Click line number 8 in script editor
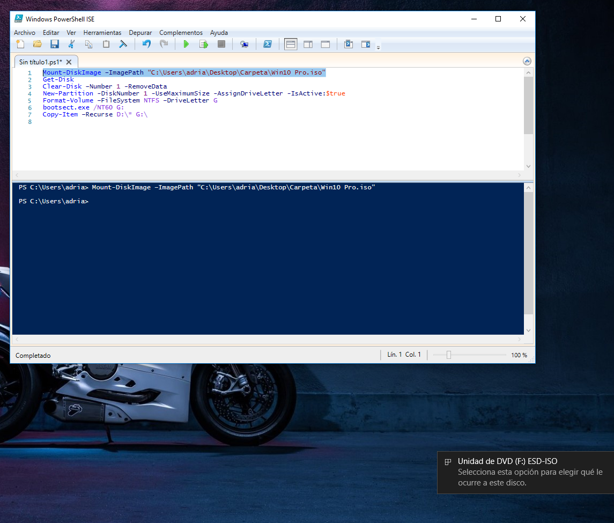The width and height of the screenshot is (614, 523). coord(29,122)
